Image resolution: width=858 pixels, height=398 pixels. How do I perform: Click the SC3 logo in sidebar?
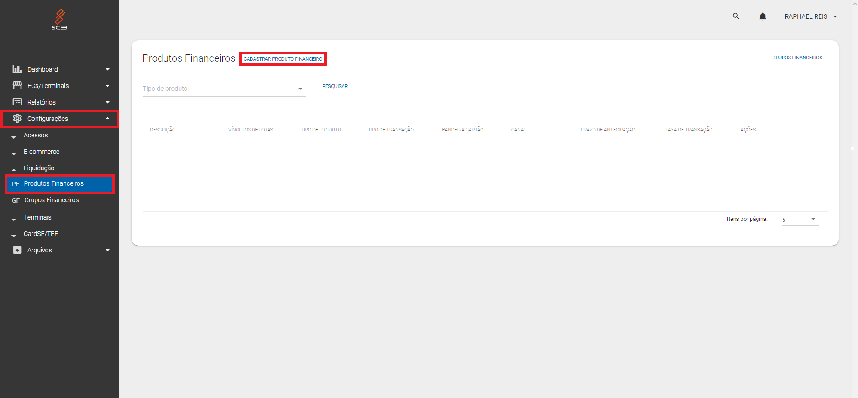click(59, 20)
